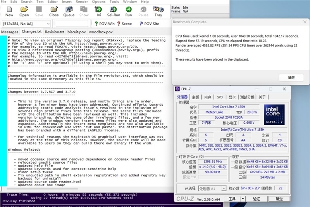310x207 pixels.
Task: Open the Scene help link
Action: [124, 24]
